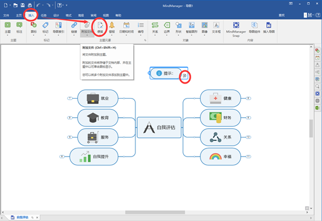Image resolution: width=322 pixels, height=221 pixels.
Task: Expand the arrow under 链接 button
Action: [74, 35]
